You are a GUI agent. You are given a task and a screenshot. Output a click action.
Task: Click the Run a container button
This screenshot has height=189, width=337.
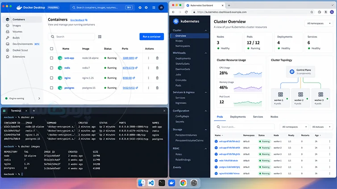pos(151,36)
